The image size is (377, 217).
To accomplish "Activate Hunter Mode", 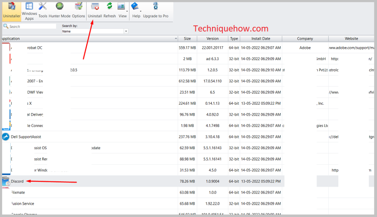I will pos(59,10).
